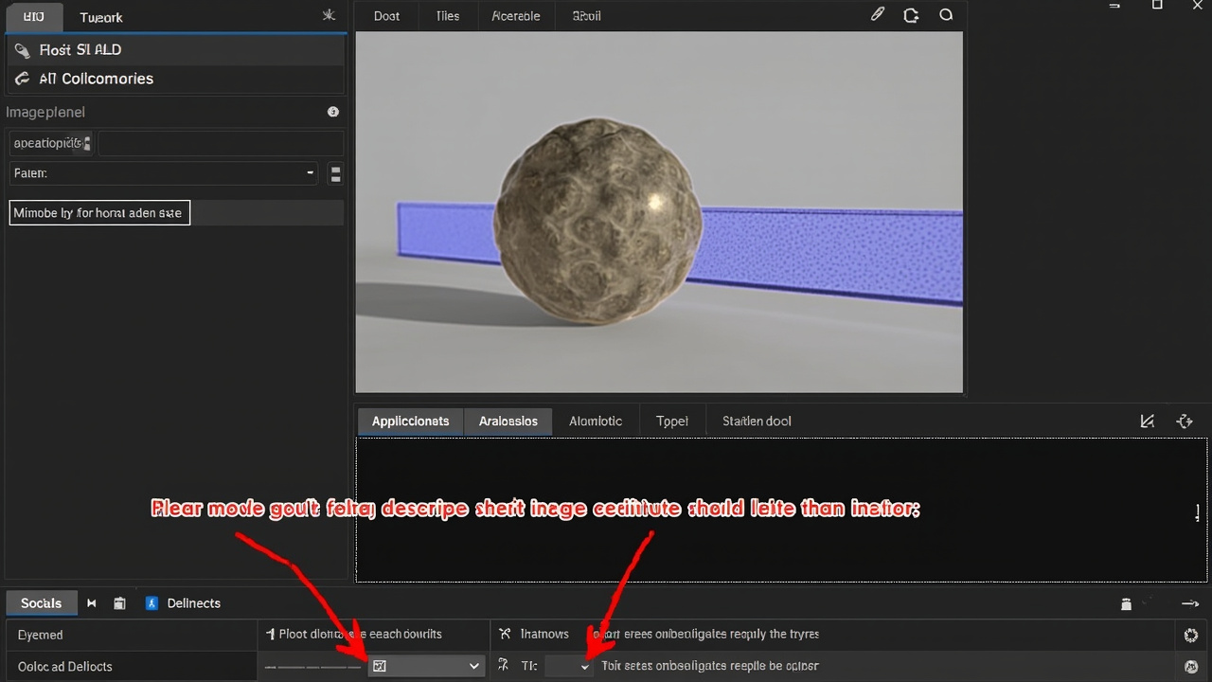1212x682 pixels.
Task: Open the Doot menu
Action: (x=386, y=16)
